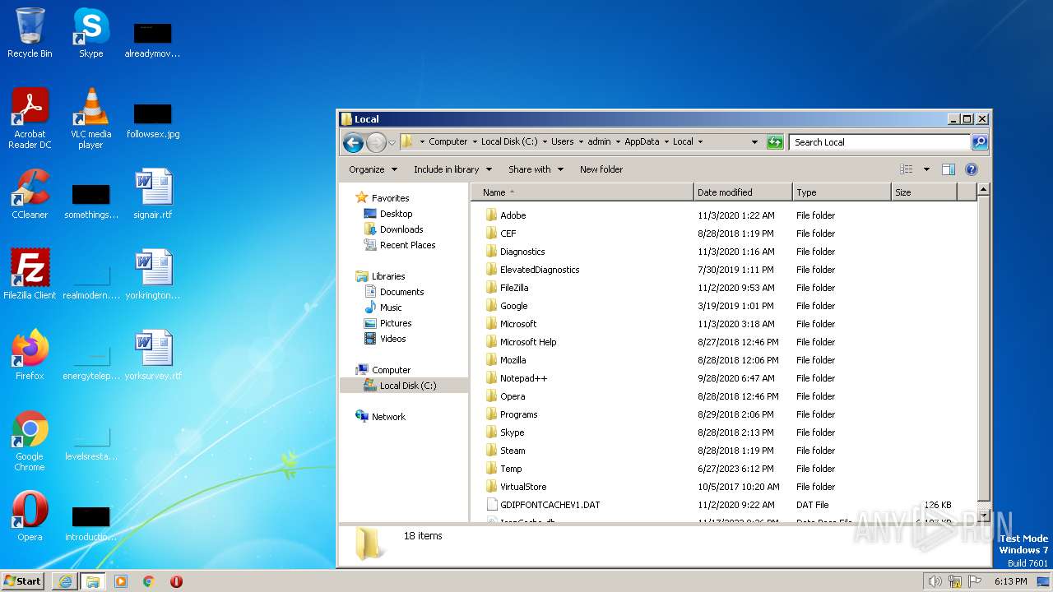Click the Change your view icon

pyautogui.click(x=907, y=169)
